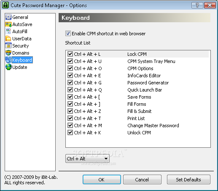The height and width of the screenshot is (191, 218).
Task: Select the CPM Options entry
Action: 140,68
